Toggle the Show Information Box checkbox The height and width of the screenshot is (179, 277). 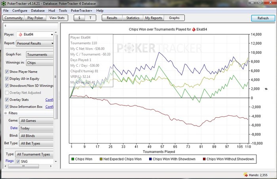coord(7,107)
